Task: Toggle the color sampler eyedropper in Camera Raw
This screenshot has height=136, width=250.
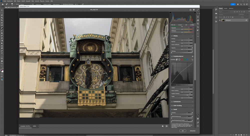Action: [x=198, y=122]
